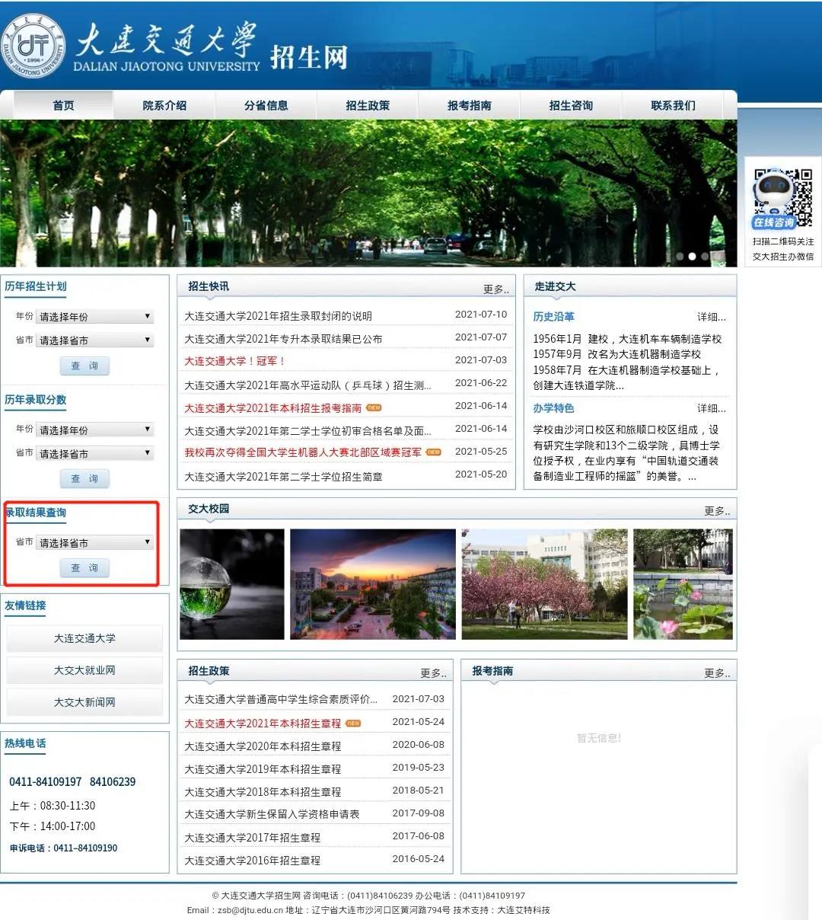This screenshot has width=822, height=920.
Task: Expand 省市 dropdown under 历年招生计划
Action: point(95,340)
